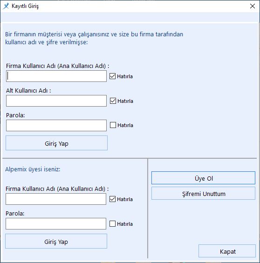Viewport: 260px width, 263px height.
Task: Click the Alt Kullanıcı Adı text box
Action: coord(56,101)
